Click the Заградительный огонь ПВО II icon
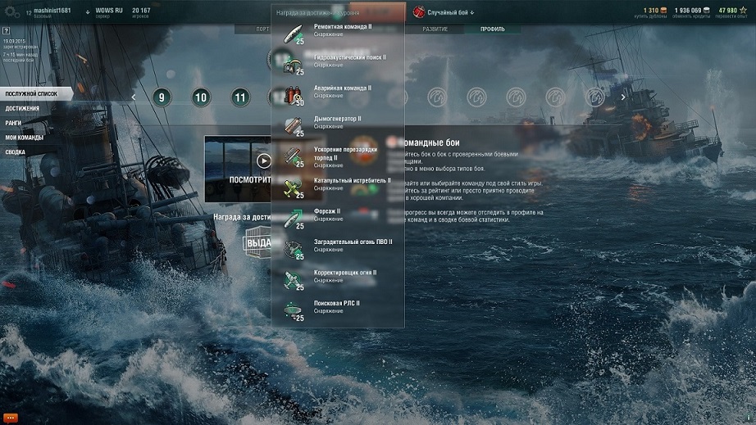This screenshot has width=756, height=425. coord(293,249)
